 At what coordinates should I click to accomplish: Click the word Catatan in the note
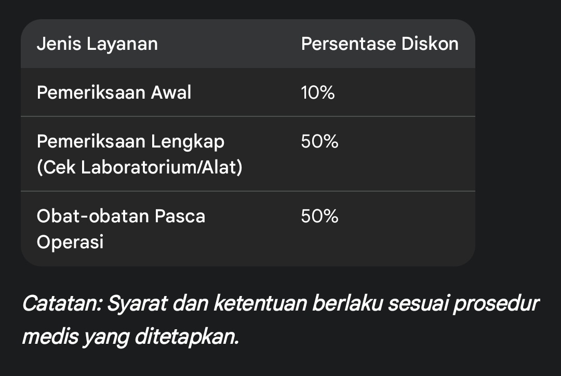pyautogui.click(x=60, y=304)
